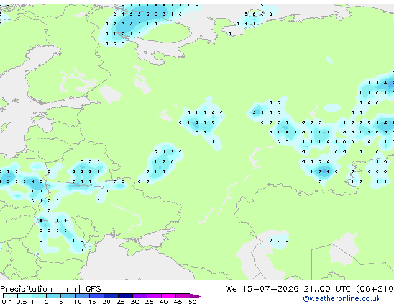Viewport: 394px width, 304px height.
Task: Select the 5–10 mm legend swatch
Action: (x=68, y=296)
